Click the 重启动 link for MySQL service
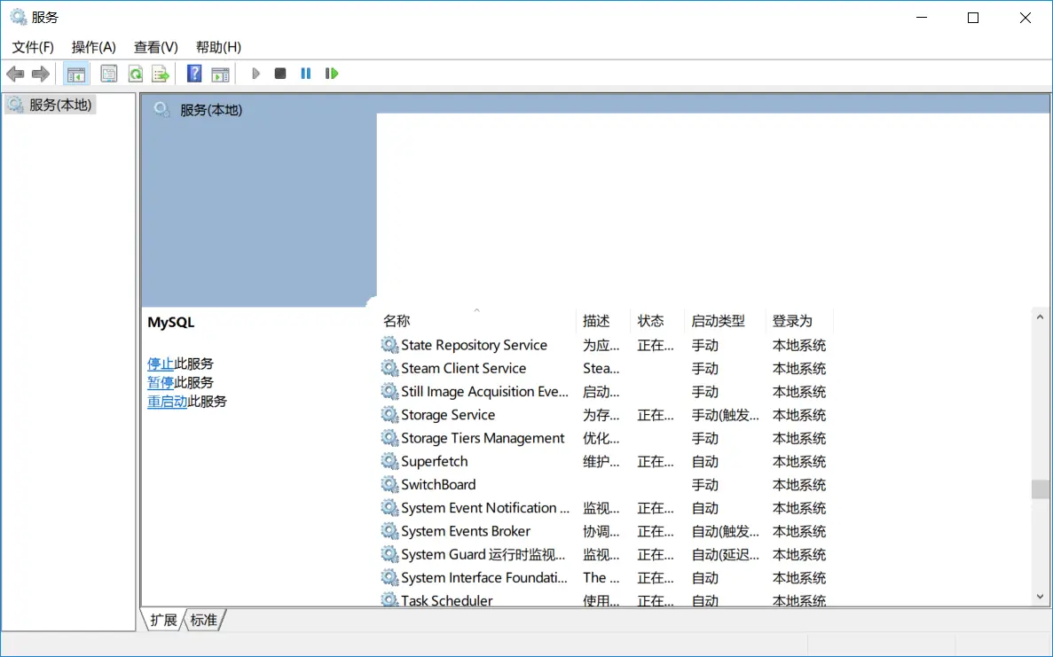The height and width of the screenshot is (657, 1053). click(x=167, y=402)
